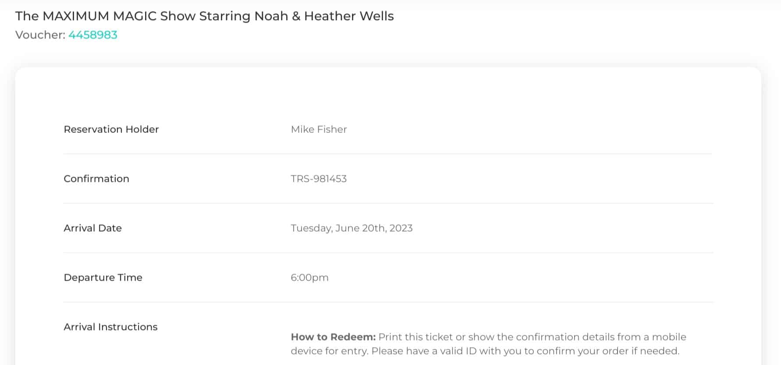This screenshot has height=365, width=781.
Task: Click the Tuesday, June 20th, 2023 date
Action: pos(351,228)
